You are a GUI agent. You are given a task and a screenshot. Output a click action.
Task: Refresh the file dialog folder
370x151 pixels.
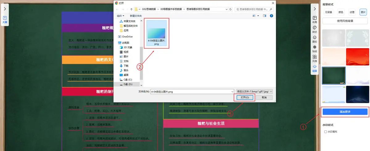(230, 9)
